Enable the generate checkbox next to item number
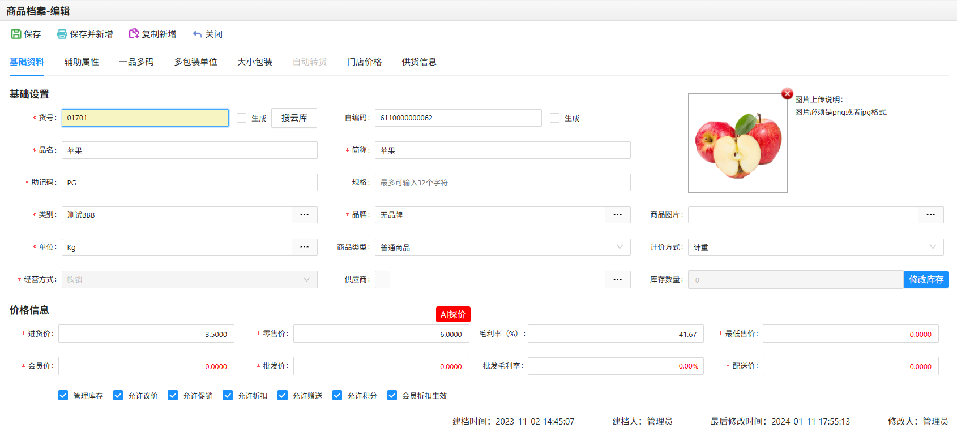The height and width of the screenshot is (437, 957). coord(242,118)
